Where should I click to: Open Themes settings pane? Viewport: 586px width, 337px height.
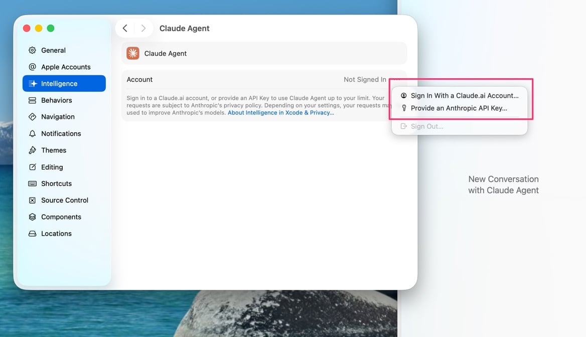click(64, 150)
